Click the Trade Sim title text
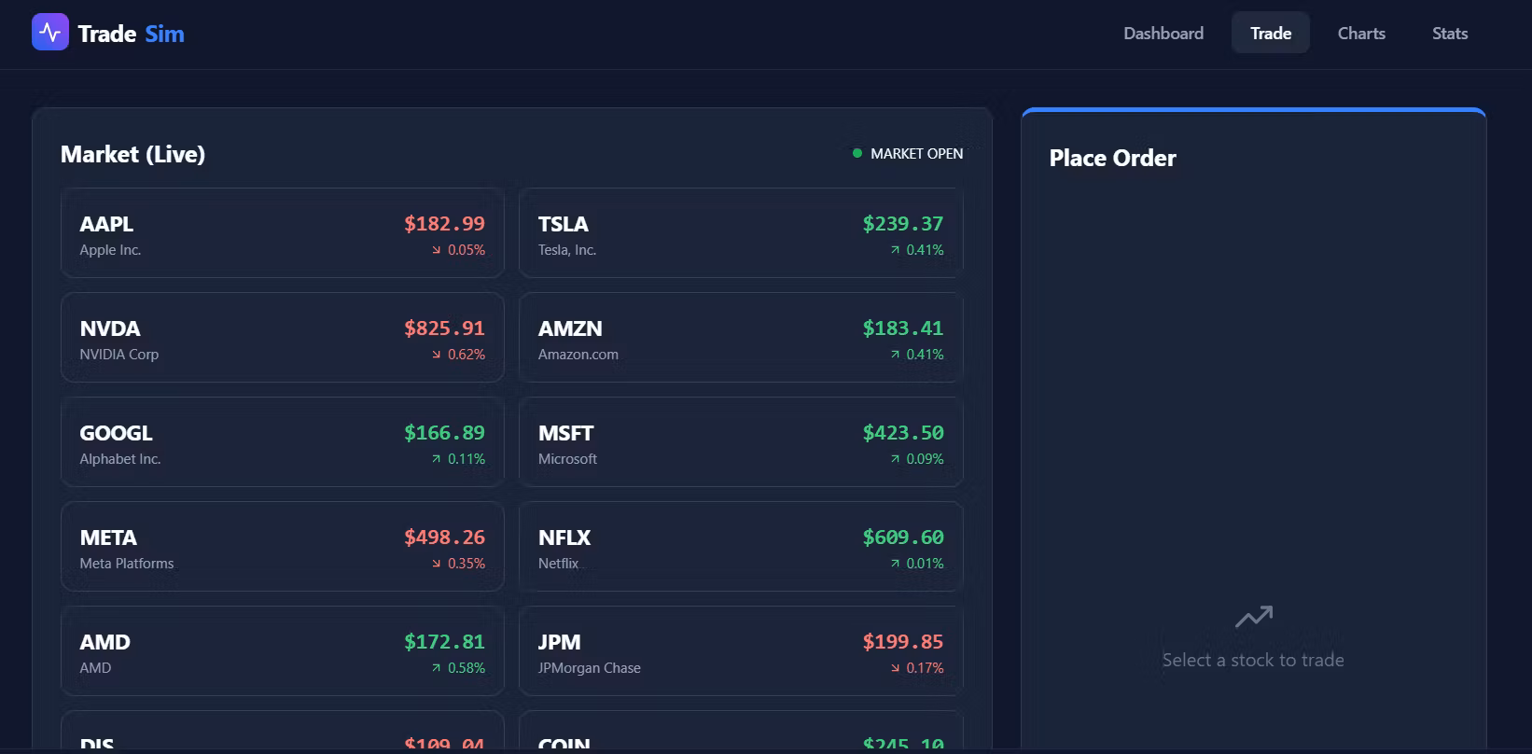 131,34
